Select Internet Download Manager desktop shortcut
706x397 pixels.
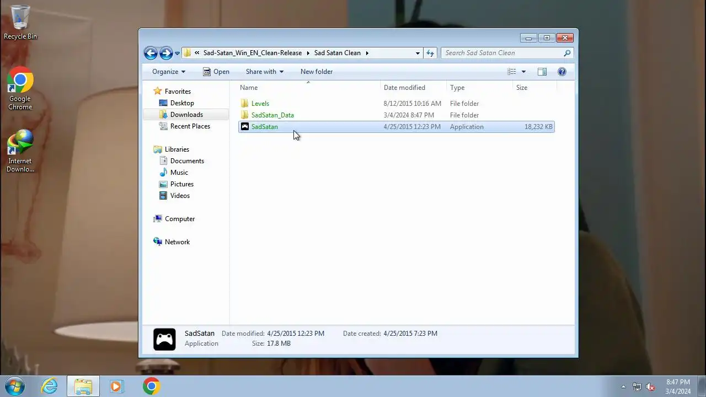(x=20, y=152)
